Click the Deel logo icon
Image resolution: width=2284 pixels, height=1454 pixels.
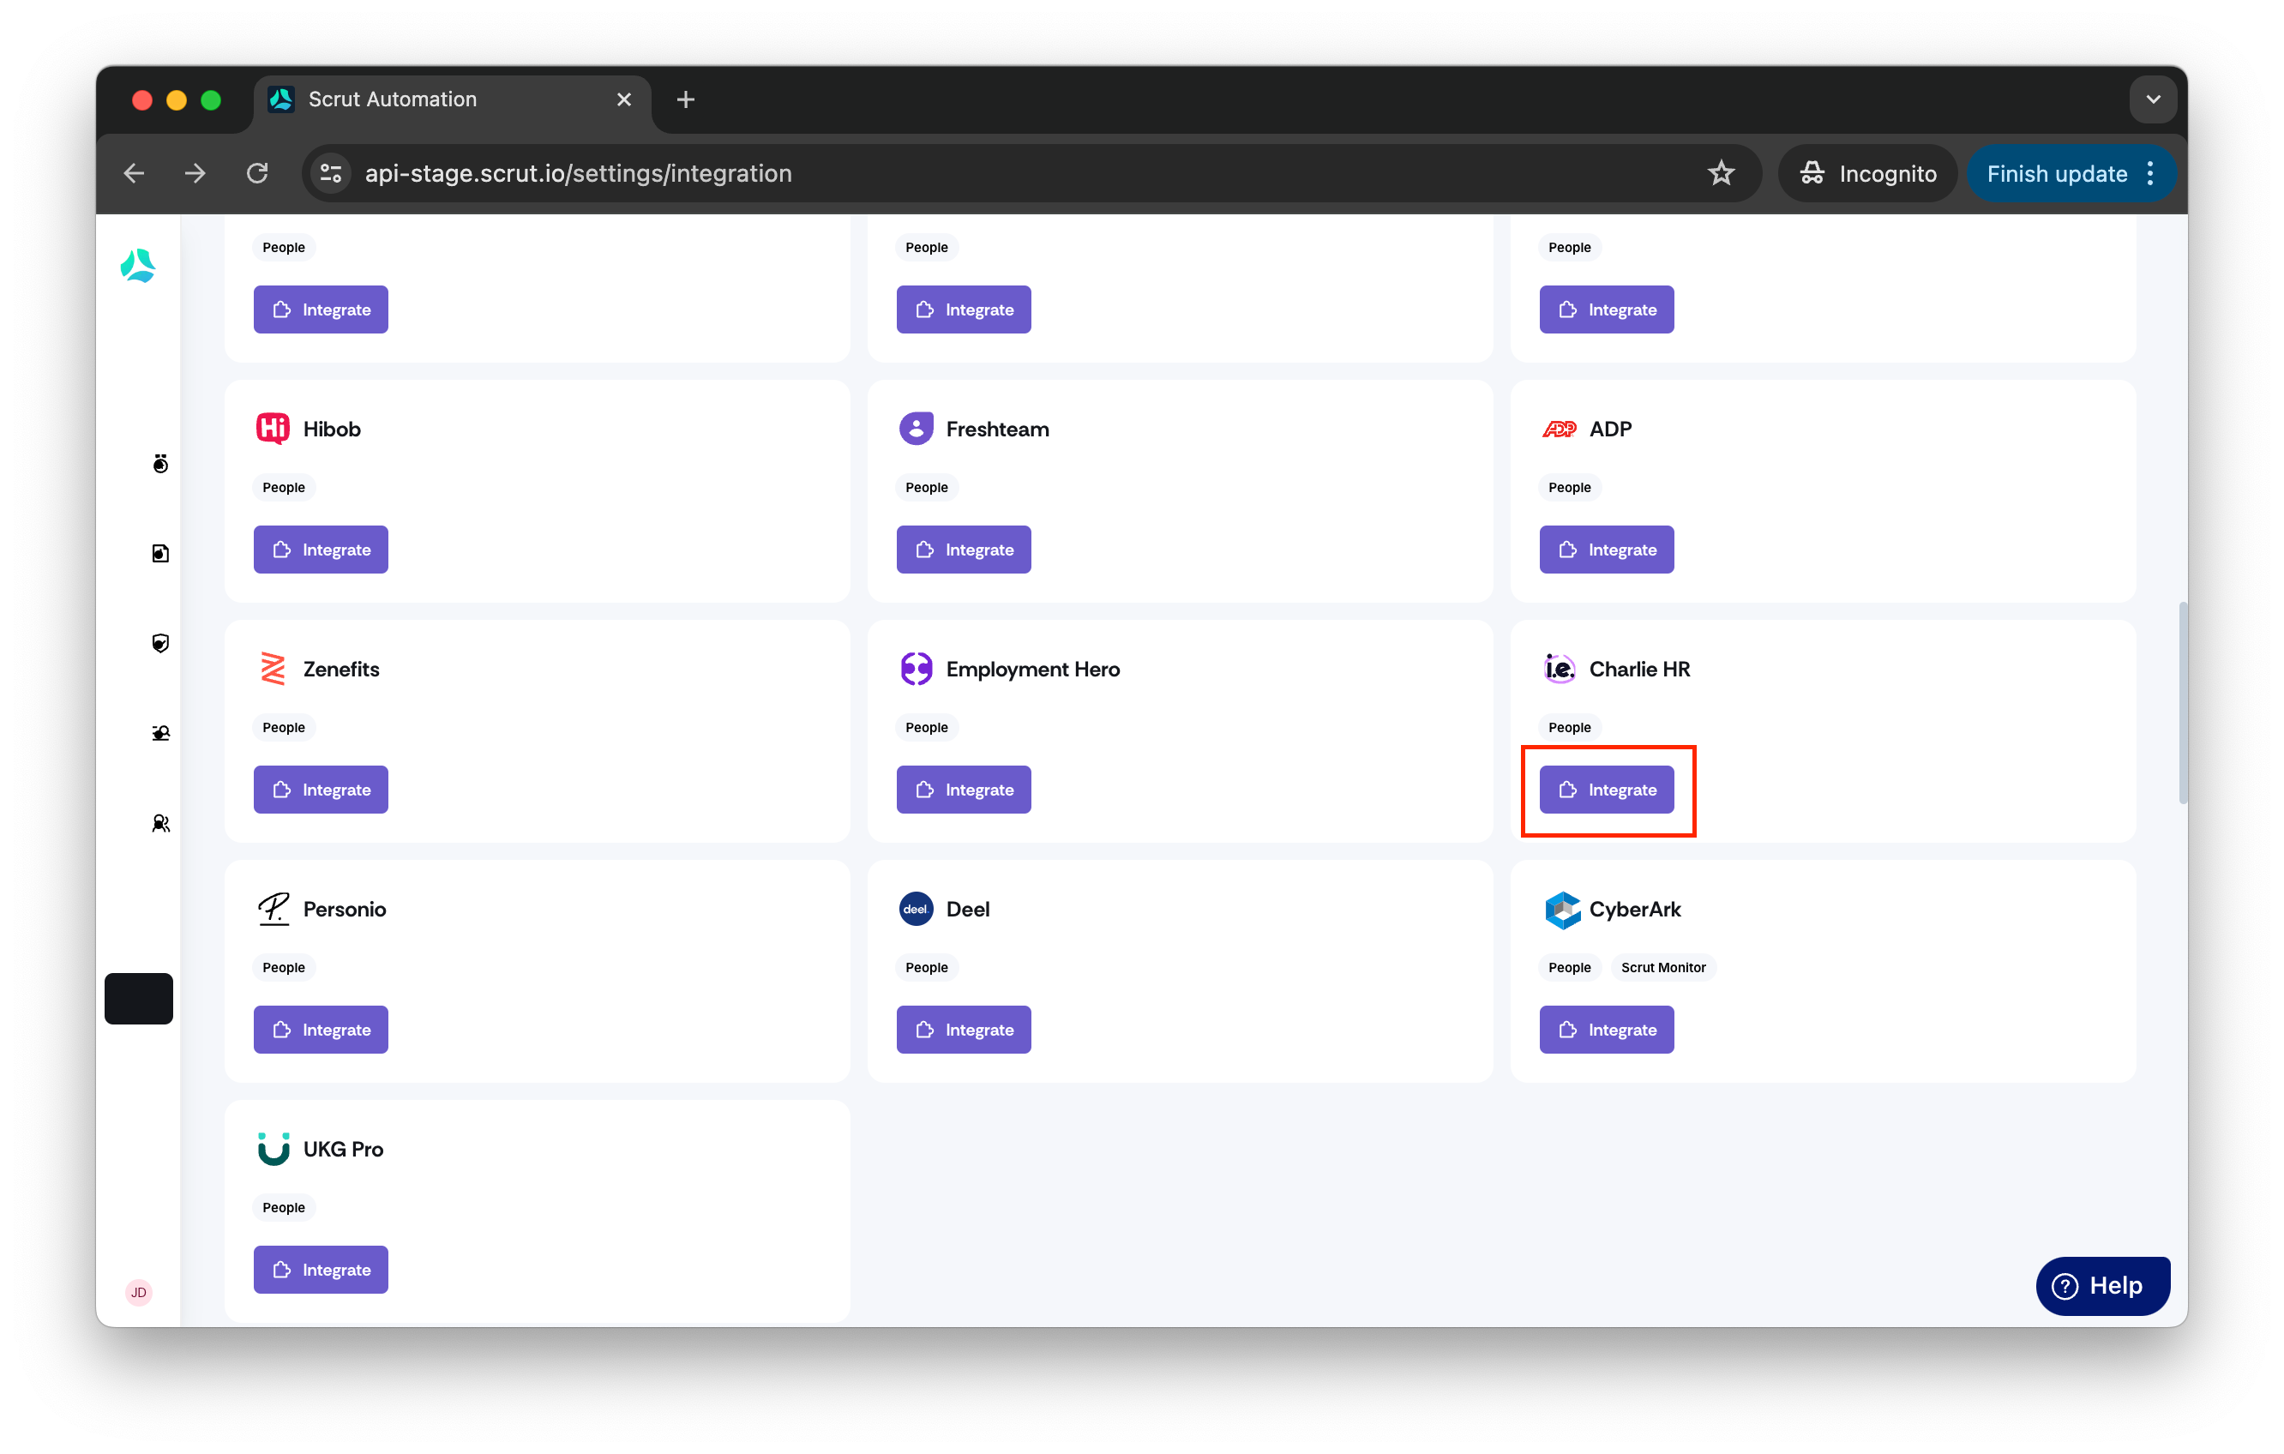click(x=917, y=909)
